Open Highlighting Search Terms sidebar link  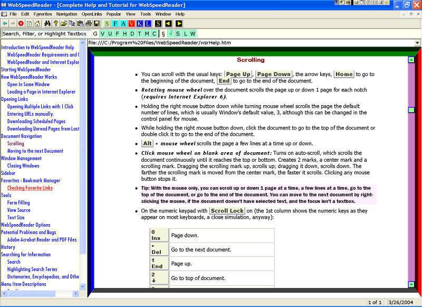point(32,269)
